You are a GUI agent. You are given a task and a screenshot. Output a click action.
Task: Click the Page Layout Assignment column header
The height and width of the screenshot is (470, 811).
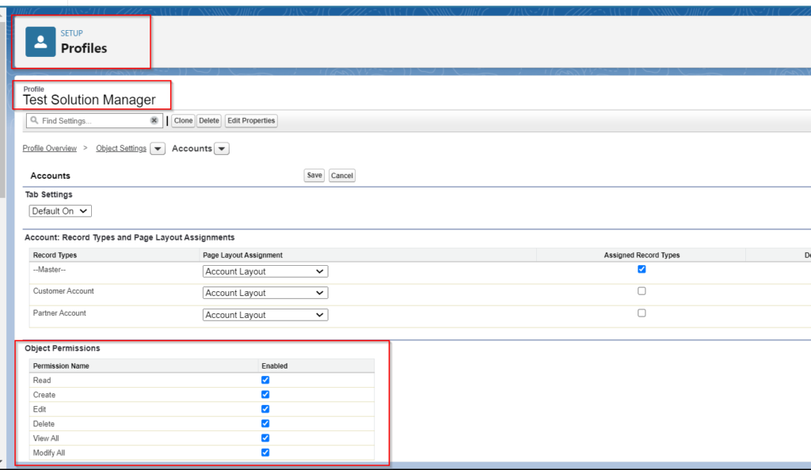click(x=242, y=255)
